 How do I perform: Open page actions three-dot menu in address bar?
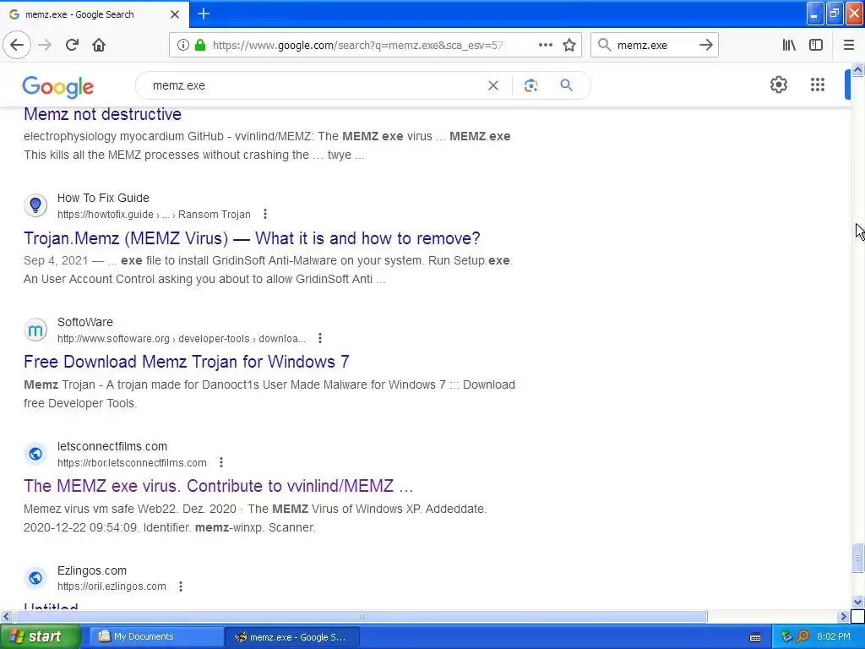(545, 45)
